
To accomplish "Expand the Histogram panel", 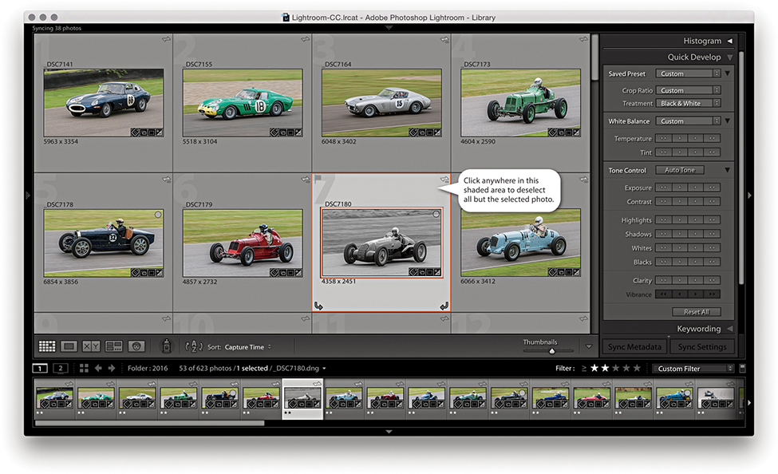I will 702,41.
